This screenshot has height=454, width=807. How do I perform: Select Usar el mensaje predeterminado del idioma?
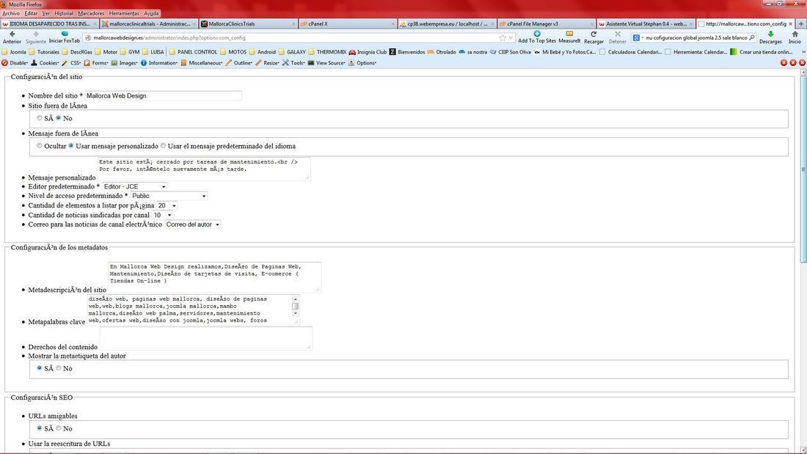tap(163, 146)
